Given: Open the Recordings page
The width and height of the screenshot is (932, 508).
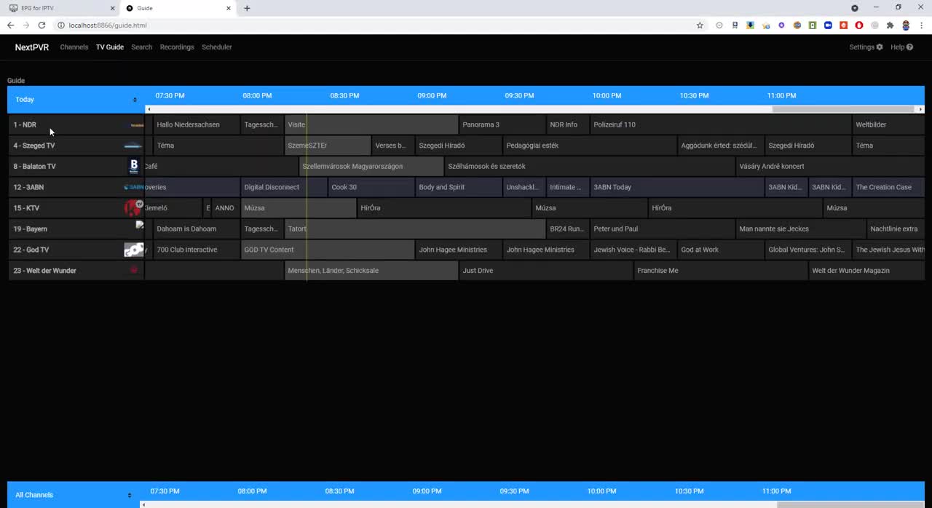Looking at the screenshot, I should coord(177,47).
